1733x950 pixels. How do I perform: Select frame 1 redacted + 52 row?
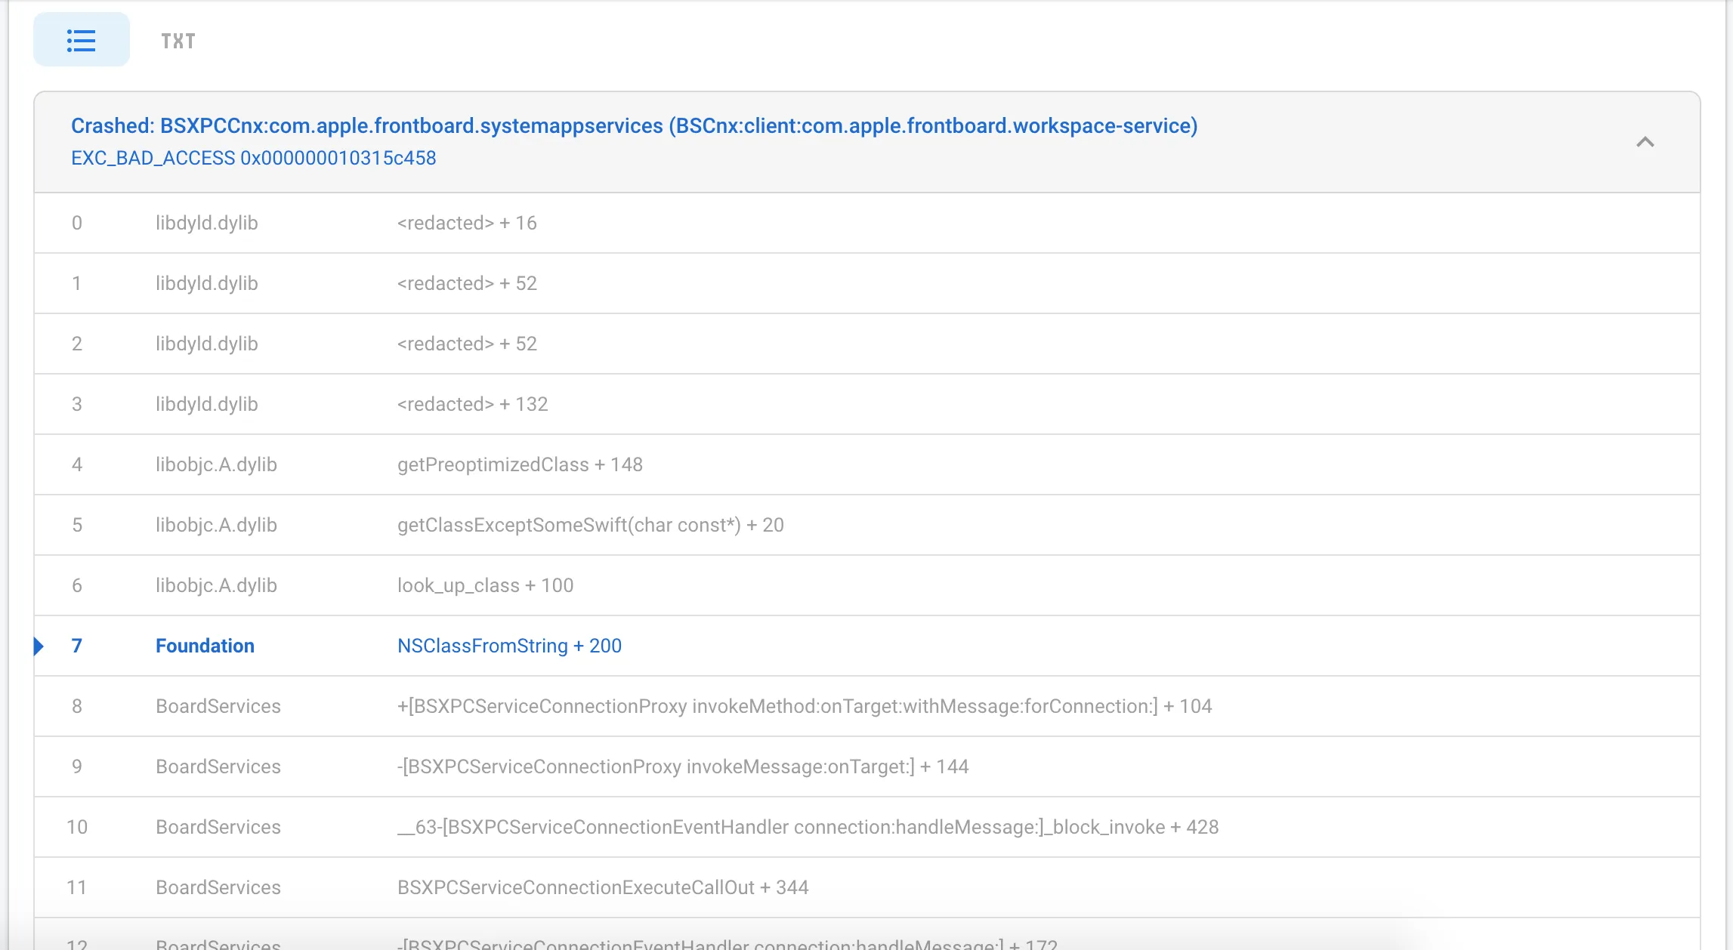tap(467, 283)
